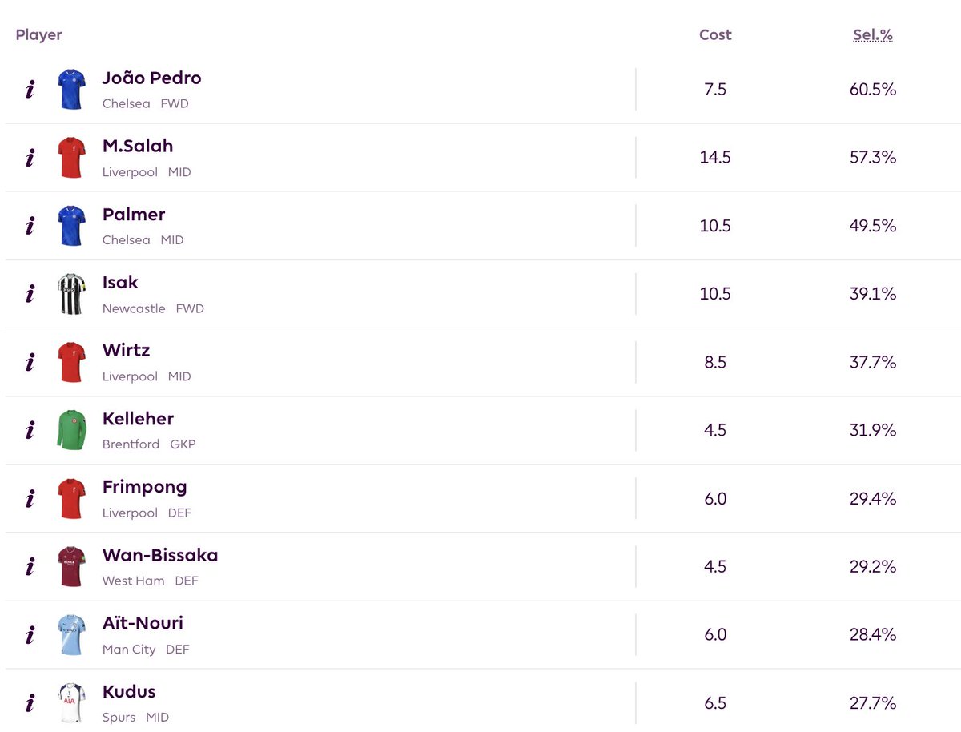Open the Palmer player name link
This screenshot has width=961, height=732.
pos(134,215)
